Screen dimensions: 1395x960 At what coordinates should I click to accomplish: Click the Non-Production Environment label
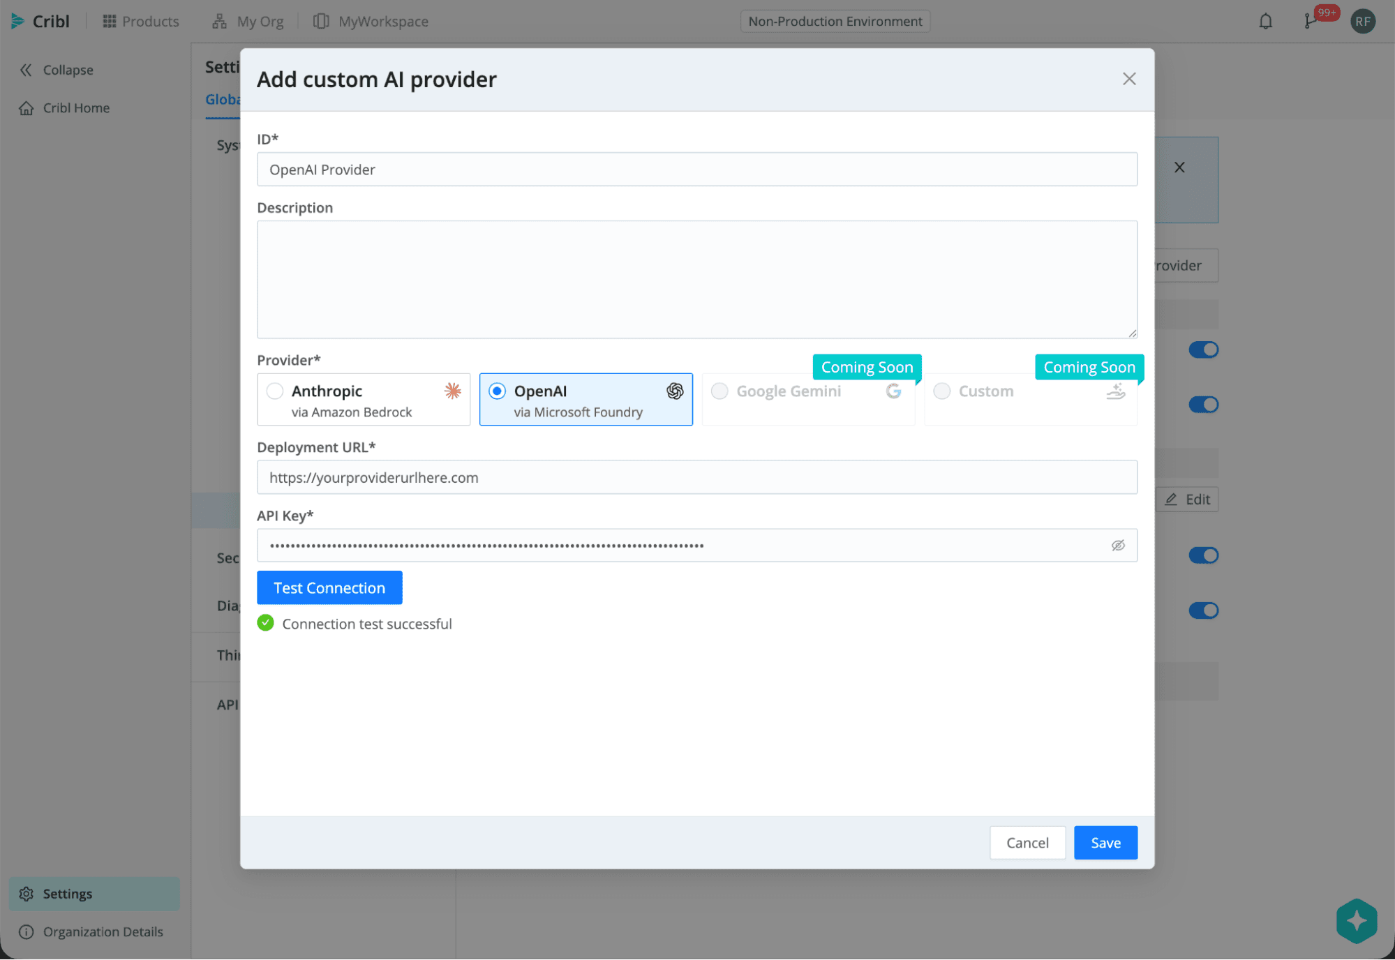click(835, 21)
